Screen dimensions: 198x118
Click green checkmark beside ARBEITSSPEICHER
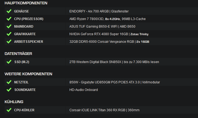[x=9, y=42]
